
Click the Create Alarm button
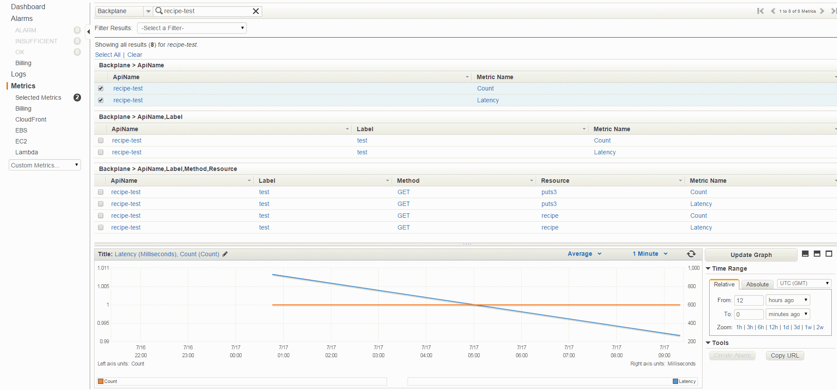click(x=732, y=355)
